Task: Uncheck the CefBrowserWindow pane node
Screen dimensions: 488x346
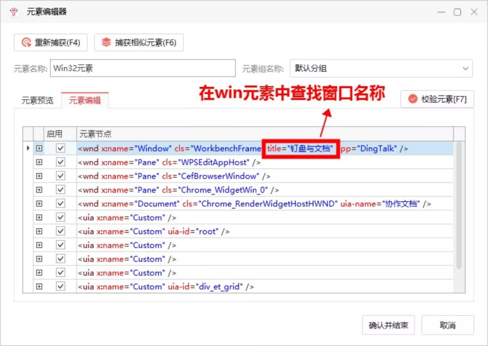Action: (61, 176)
